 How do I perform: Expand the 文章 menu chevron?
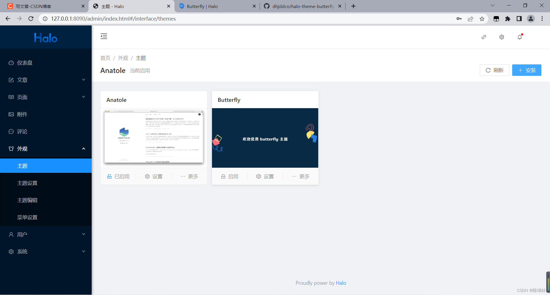[84, 80]
